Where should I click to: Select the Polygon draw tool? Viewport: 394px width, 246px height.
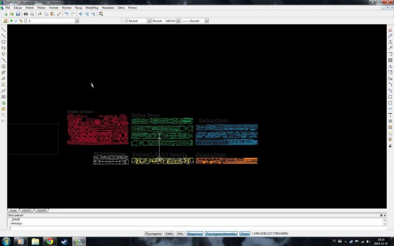click(x=3, y=42)
